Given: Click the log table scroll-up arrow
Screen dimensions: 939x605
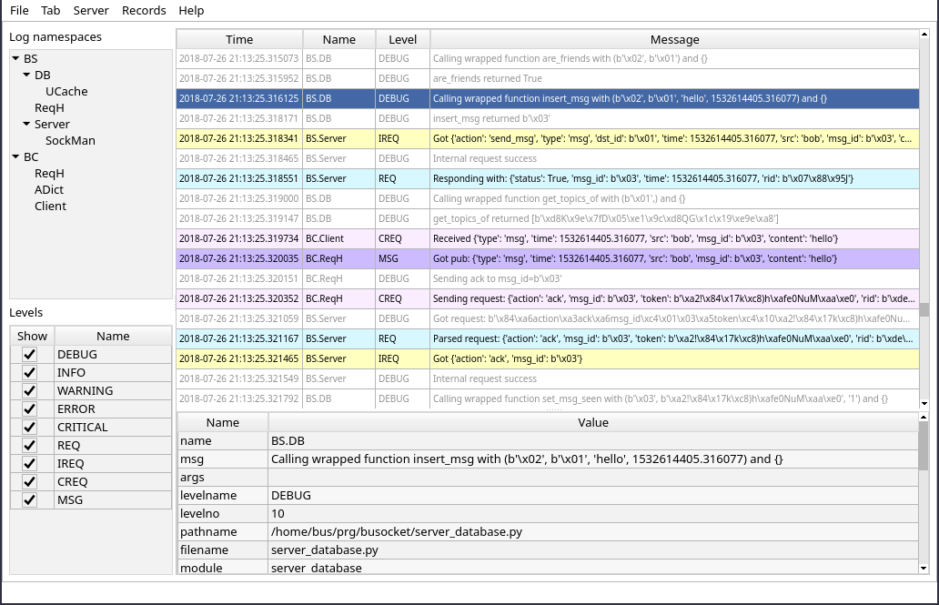Looking at the screenshot, I should pos(924,35).
